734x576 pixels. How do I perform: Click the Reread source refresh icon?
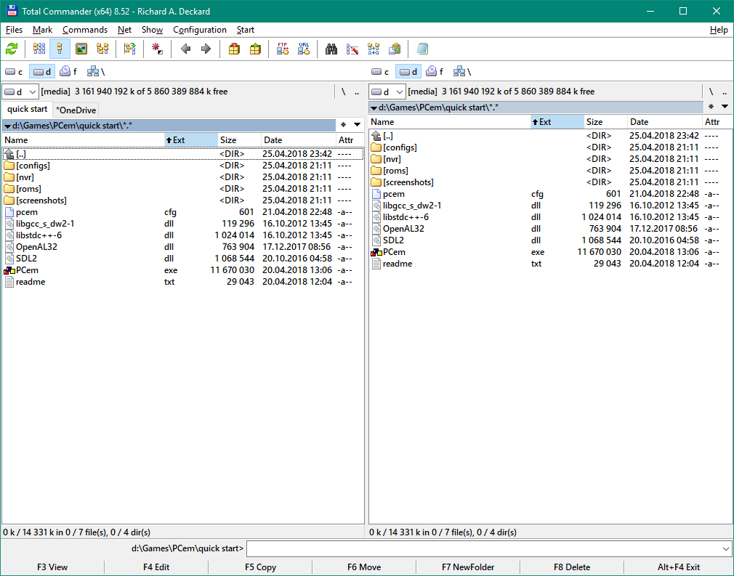(12, 49)
